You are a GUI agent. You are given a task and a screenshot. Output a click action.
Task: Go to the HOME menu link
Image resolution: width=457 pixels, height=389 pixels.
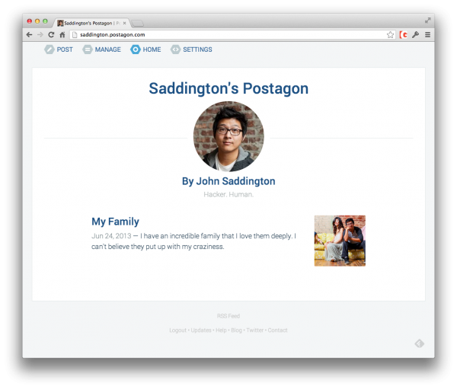point(152,49)
